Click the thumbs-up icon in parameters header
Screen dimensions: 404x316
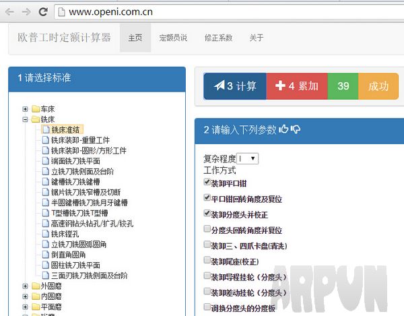pyautogui.click(x=283, y=129)
